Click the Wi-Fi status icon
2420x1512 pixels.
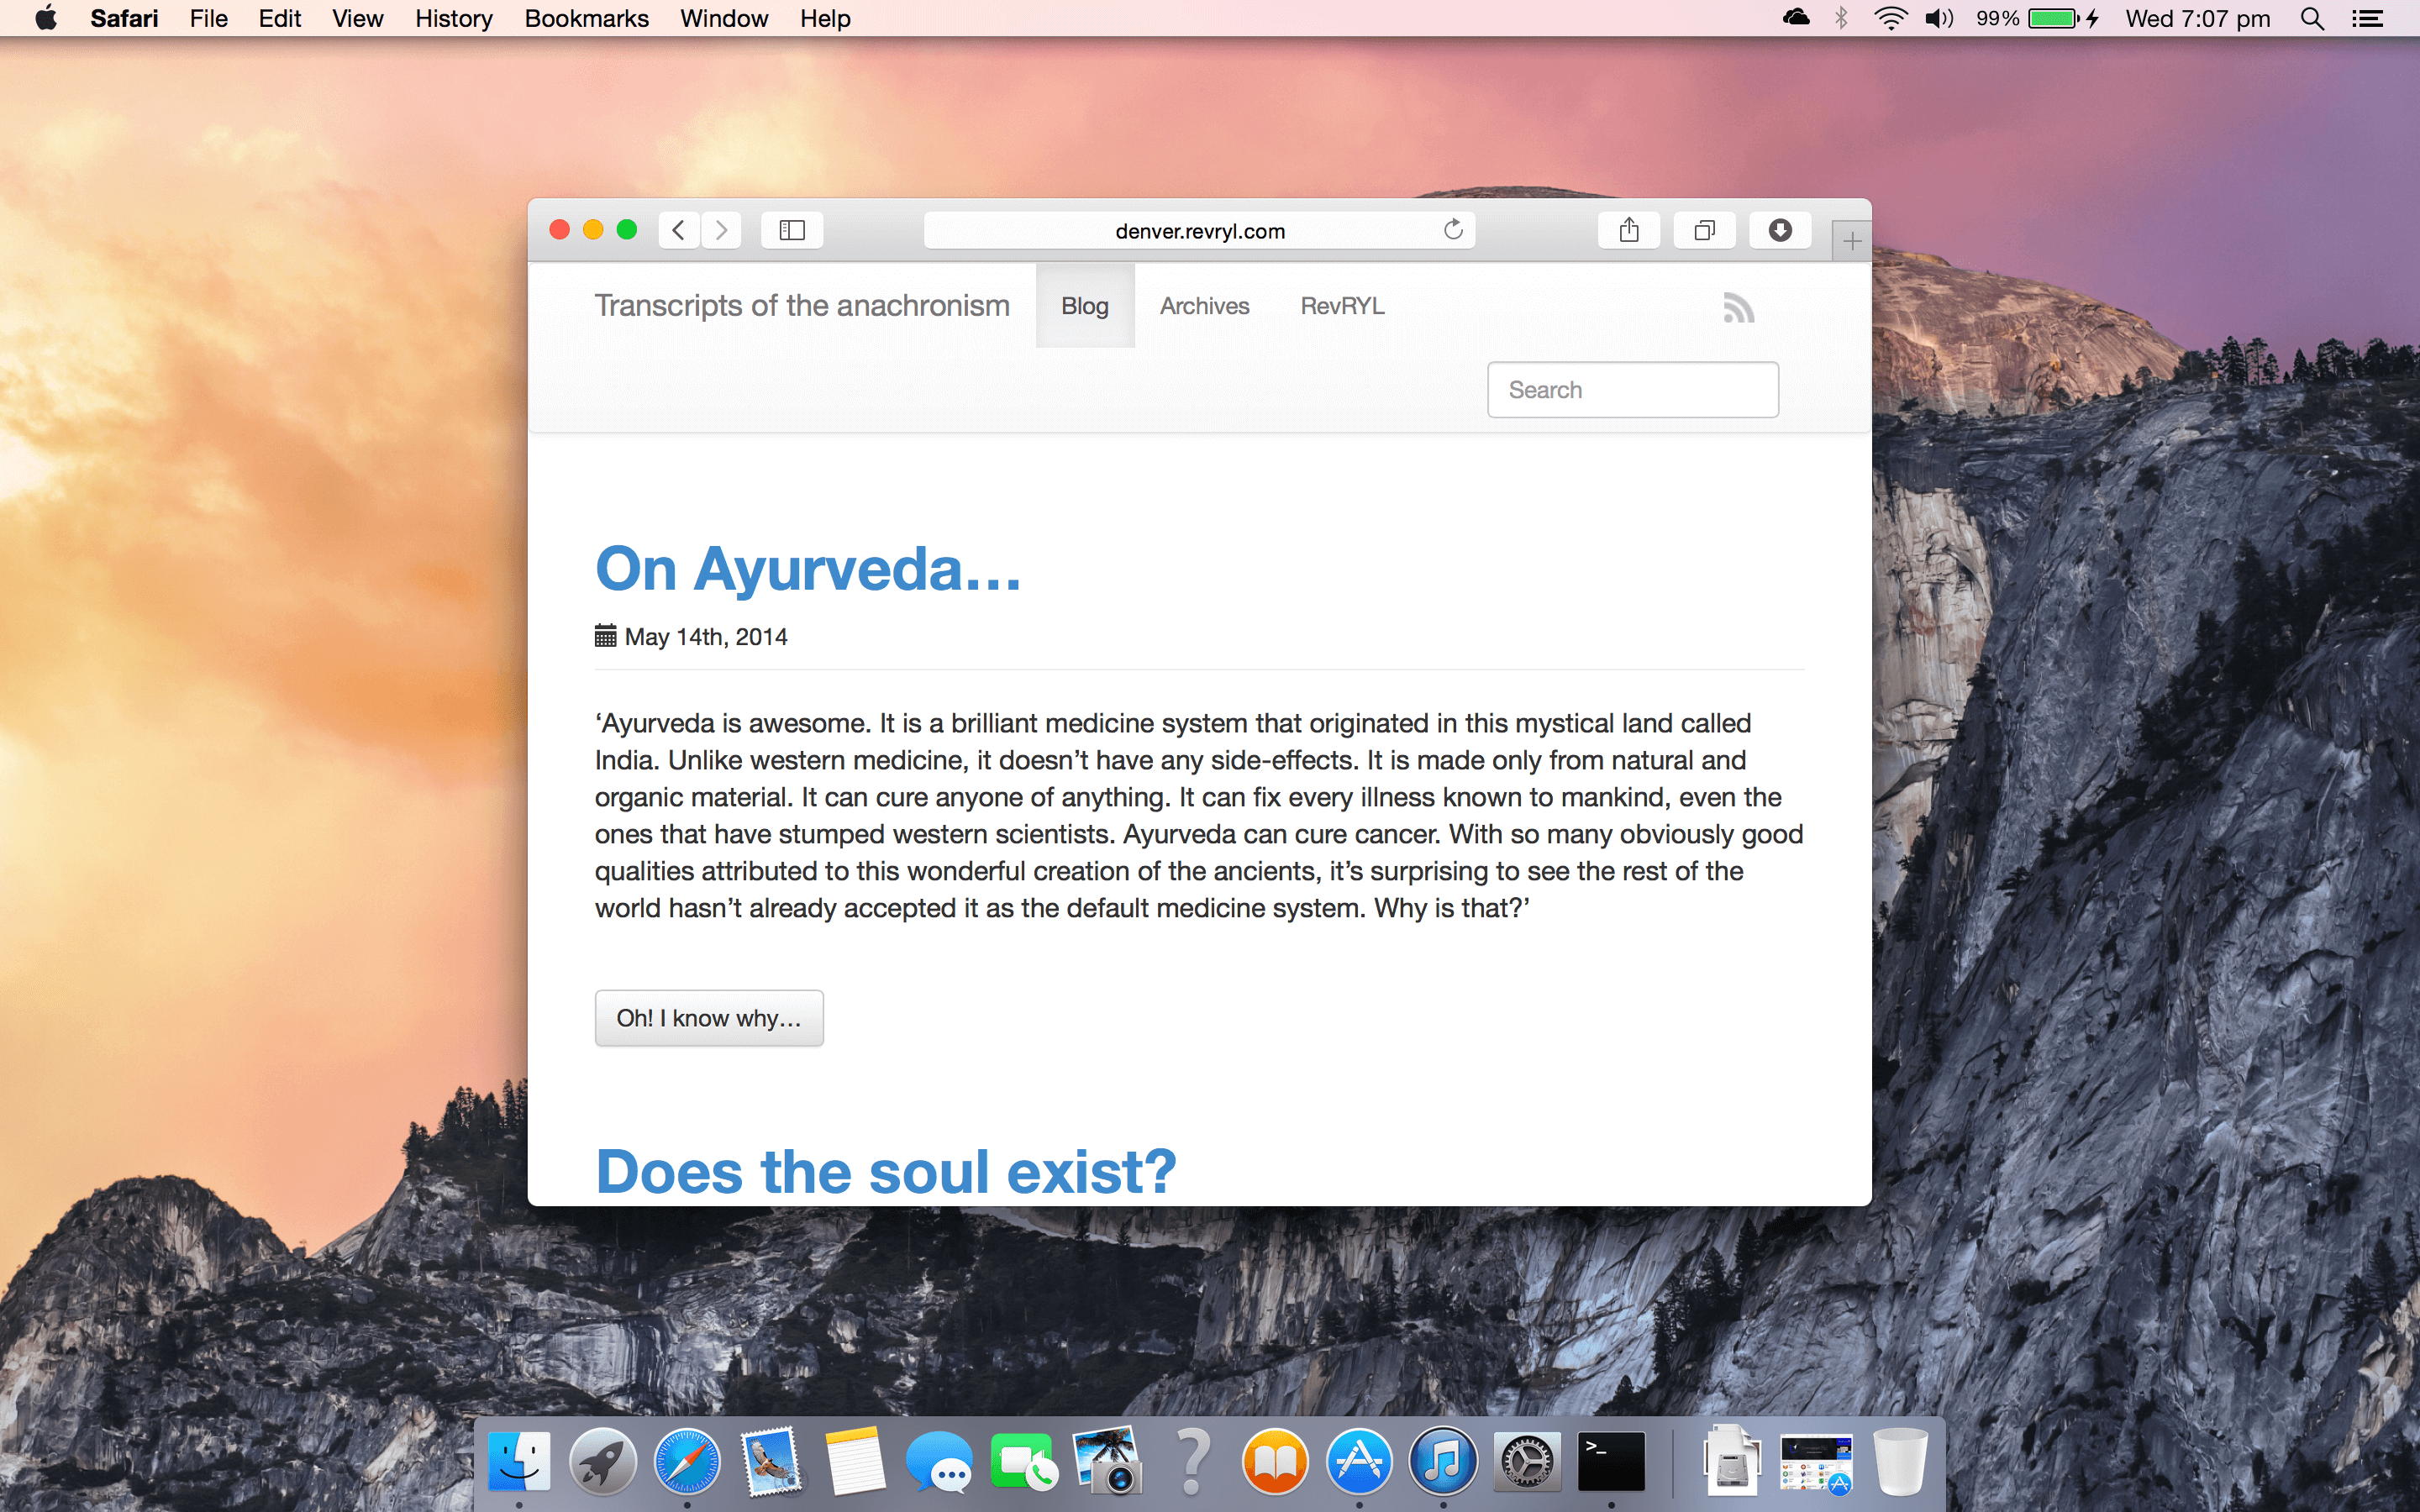pos(1890,19)
